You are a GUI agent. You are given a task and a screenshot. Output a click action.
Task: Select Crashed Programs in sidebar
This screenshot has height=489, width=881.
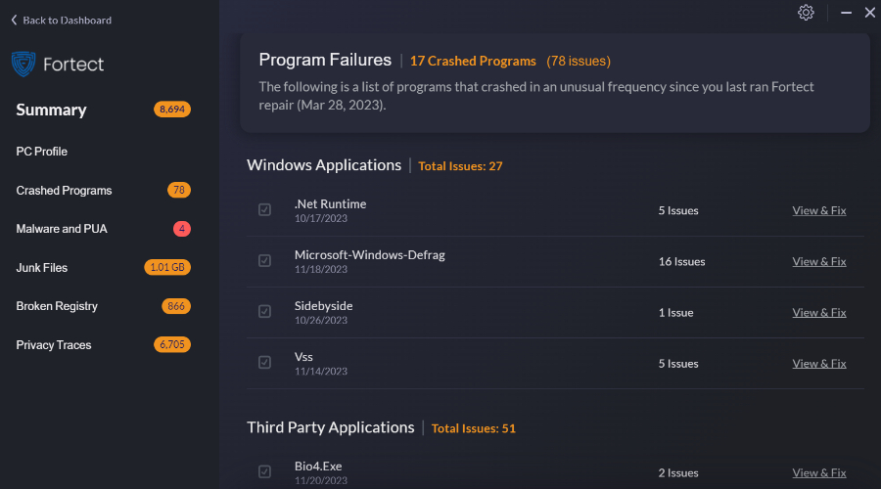[64, 191]
